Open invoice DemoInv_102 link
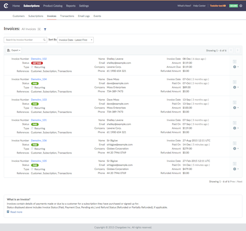246x231 pixels. point(39,59)
